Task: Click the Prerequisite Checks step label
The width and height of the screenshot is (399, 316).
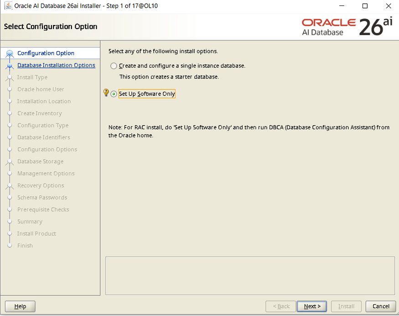Action: tap(43, 210)
